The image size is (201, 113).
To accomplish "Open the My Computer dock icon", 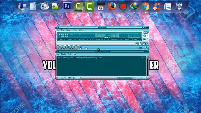I will 22,7.
